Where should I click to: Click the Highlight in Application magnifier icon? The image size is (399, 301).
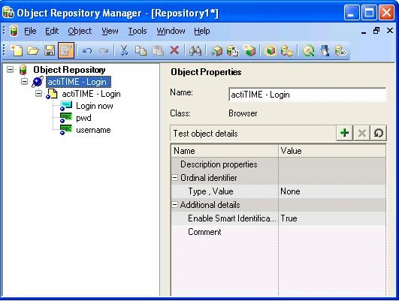308,51
